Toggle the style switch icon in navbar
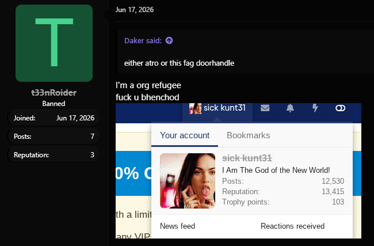374x246 pixels. (x=340, y=108)
